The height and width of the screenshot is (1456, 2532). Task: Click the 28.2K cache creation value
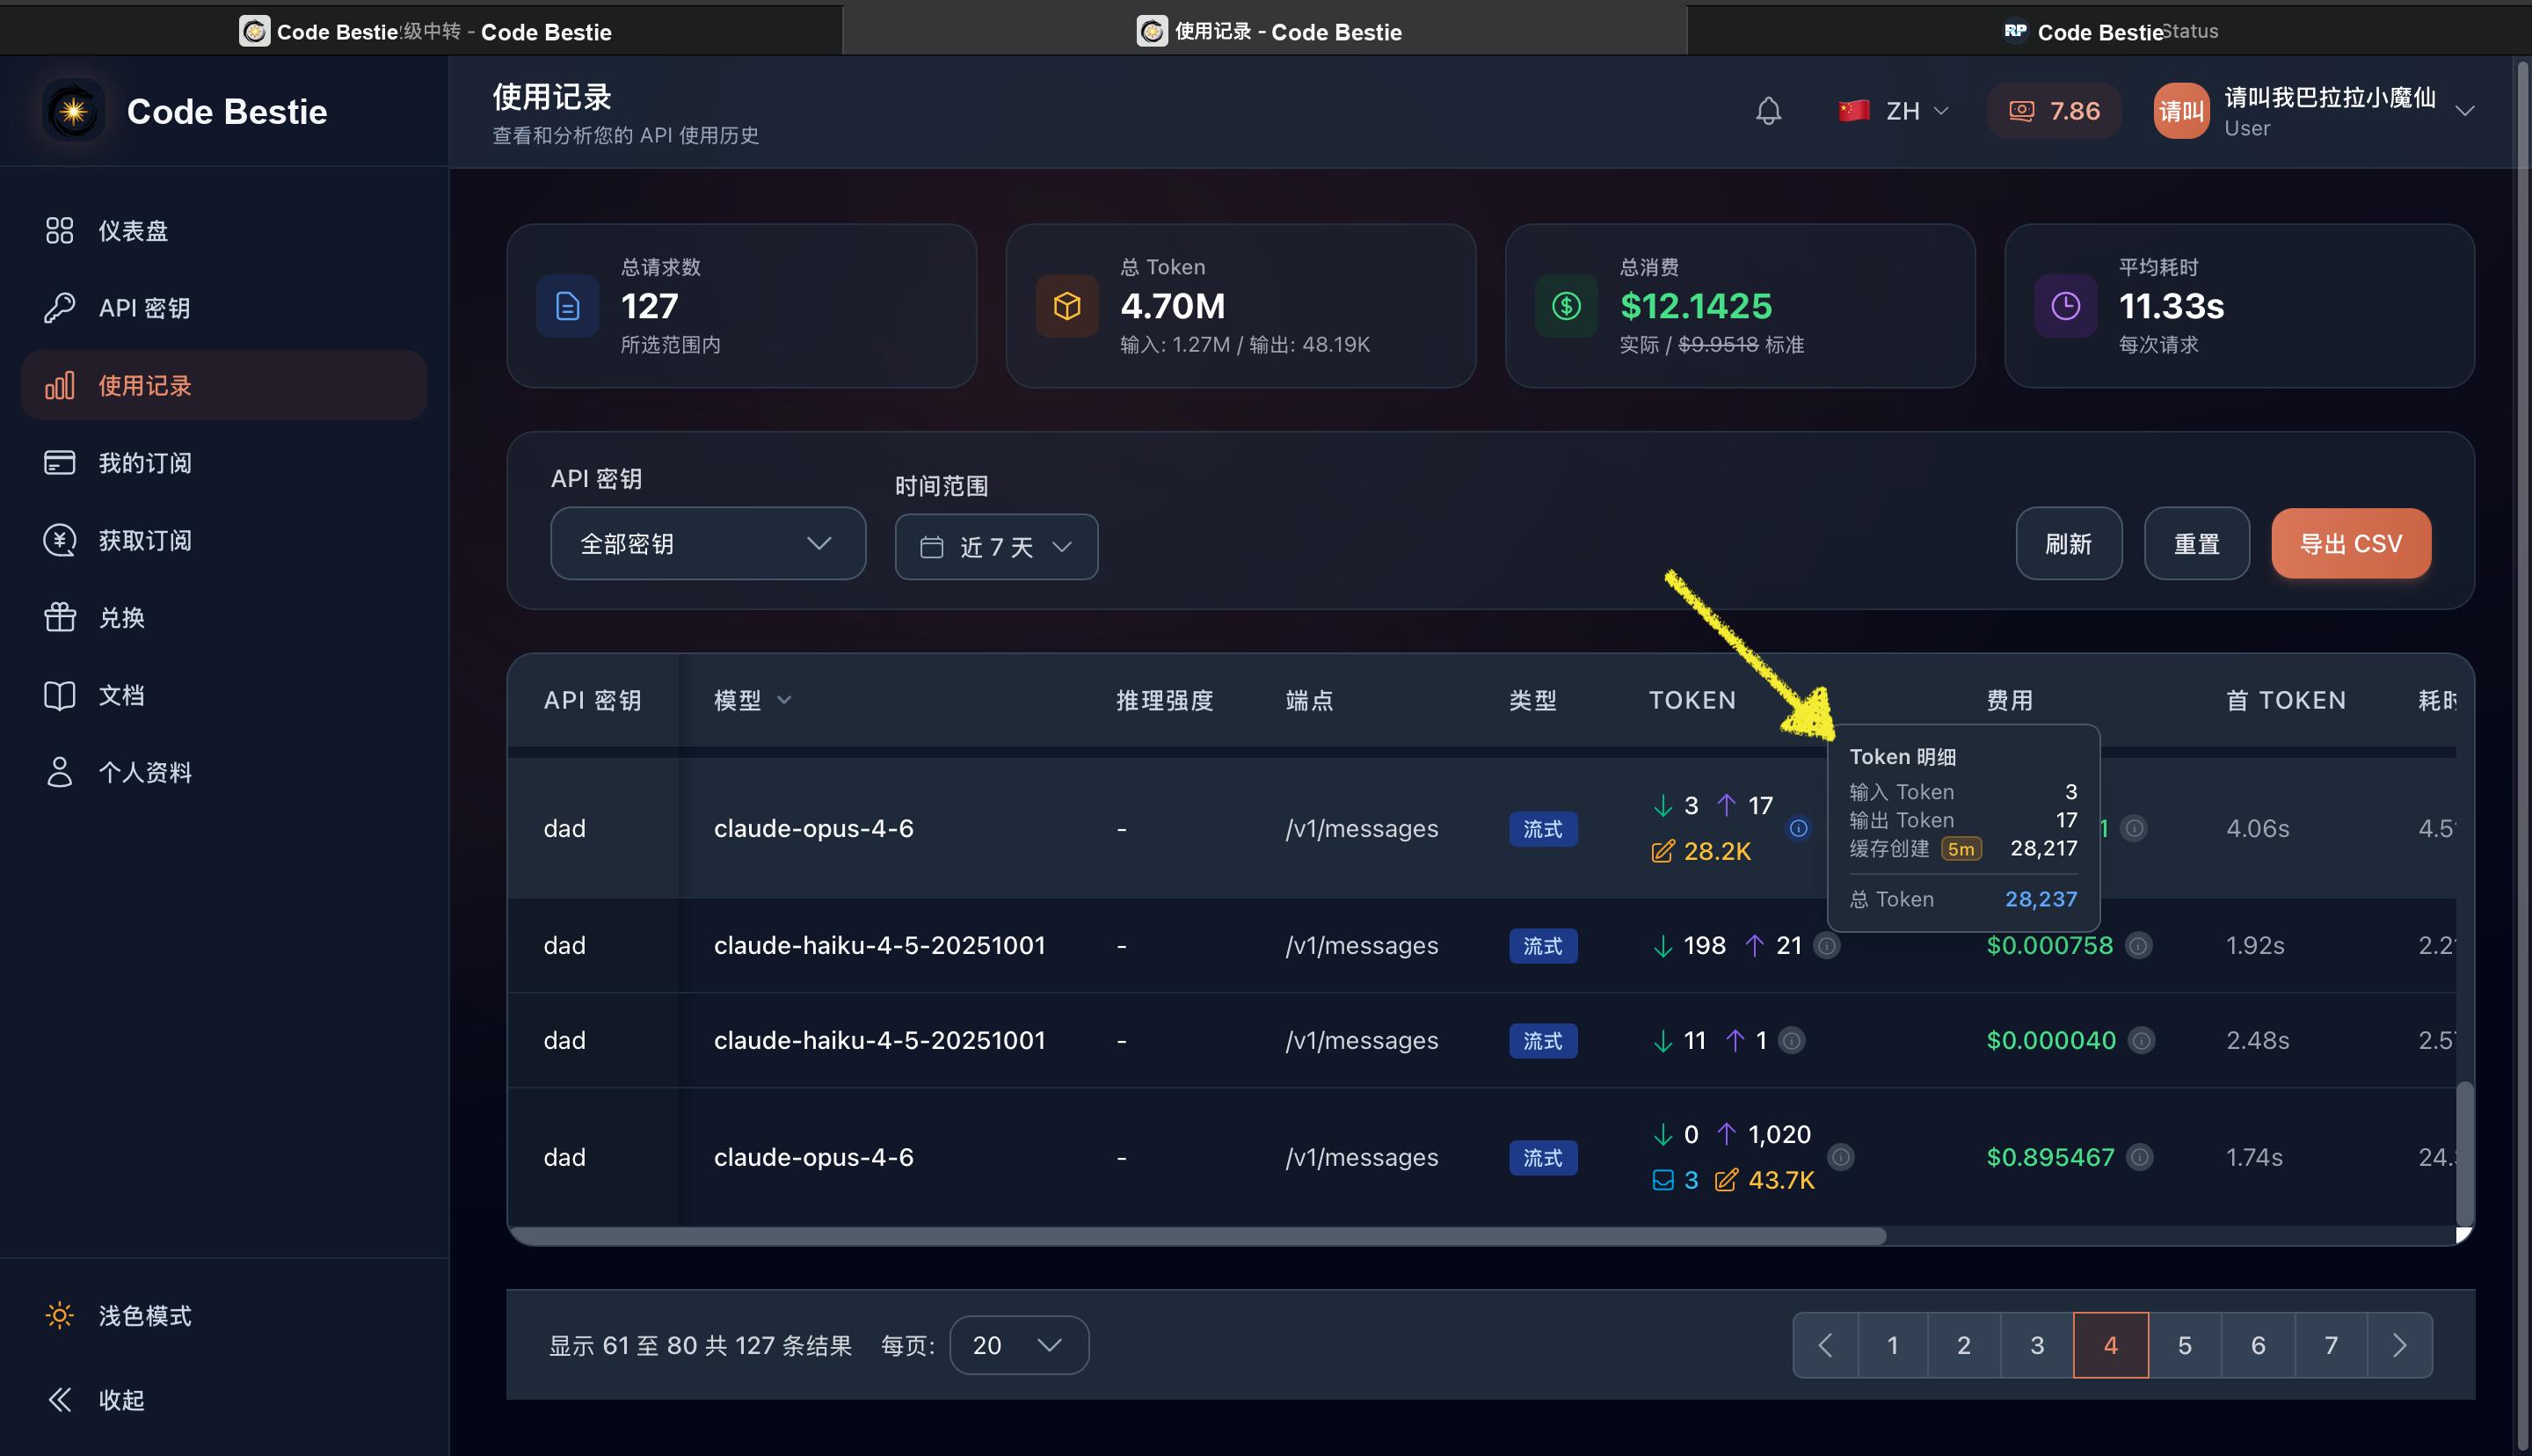(x=1716, y=851)
